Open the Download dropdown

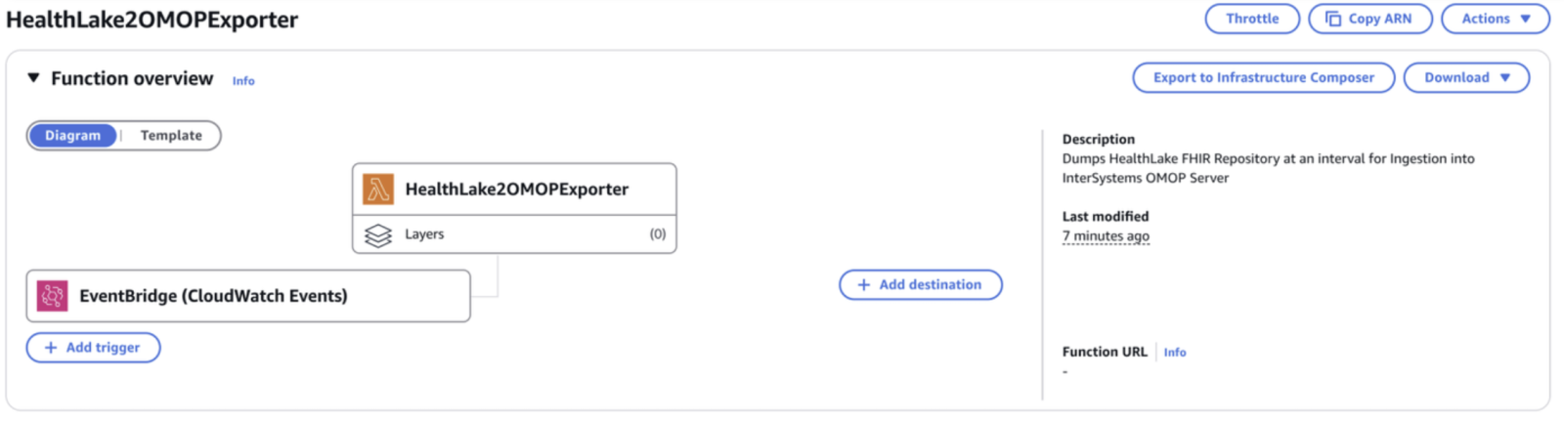pyautogui.click(x=1466, y=77)
